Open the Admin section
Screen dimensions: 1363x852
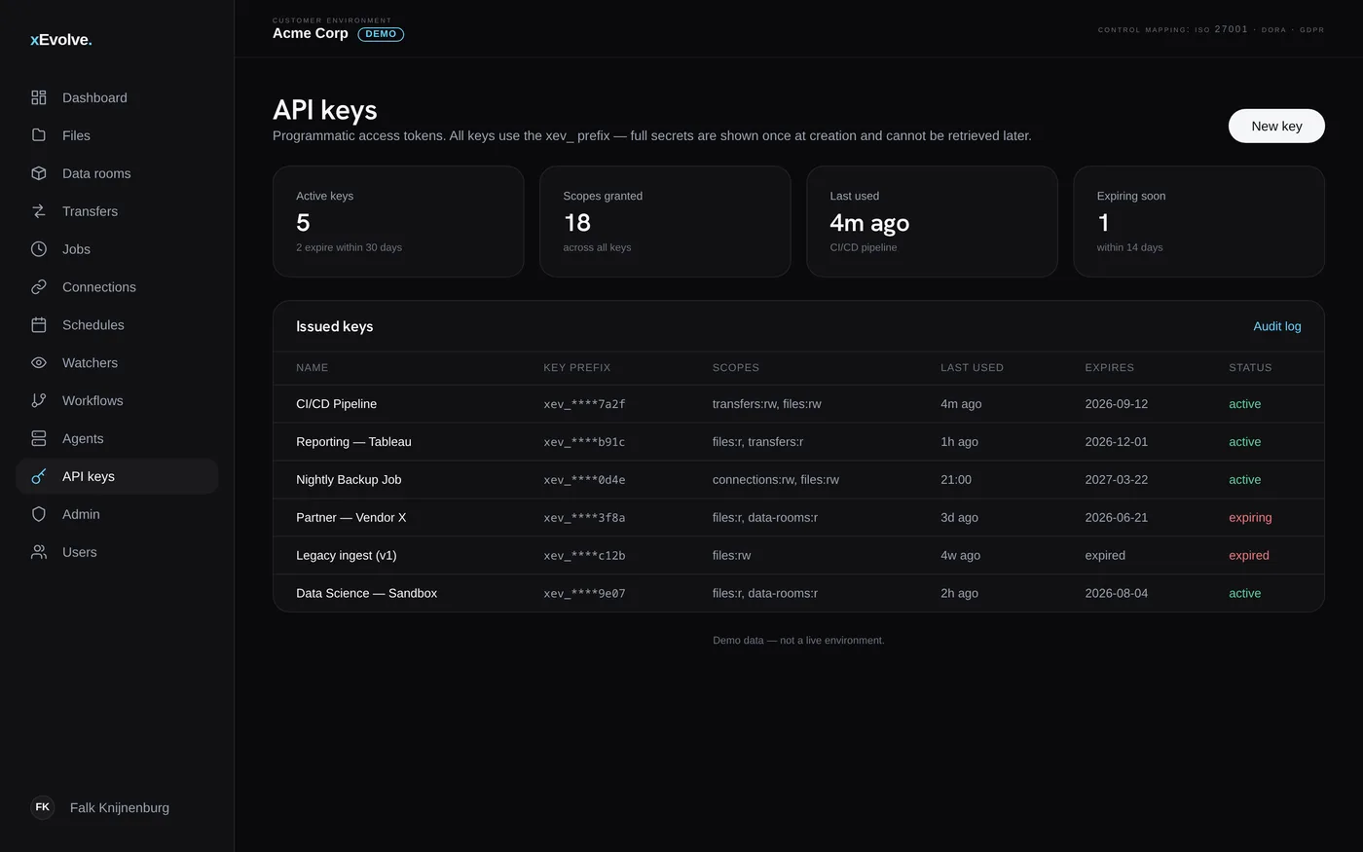(x=117, y=514)
